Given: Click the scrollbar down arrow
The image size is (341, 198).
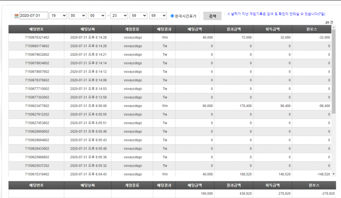Looking at the screenshot, I should (x=334, y=174).
